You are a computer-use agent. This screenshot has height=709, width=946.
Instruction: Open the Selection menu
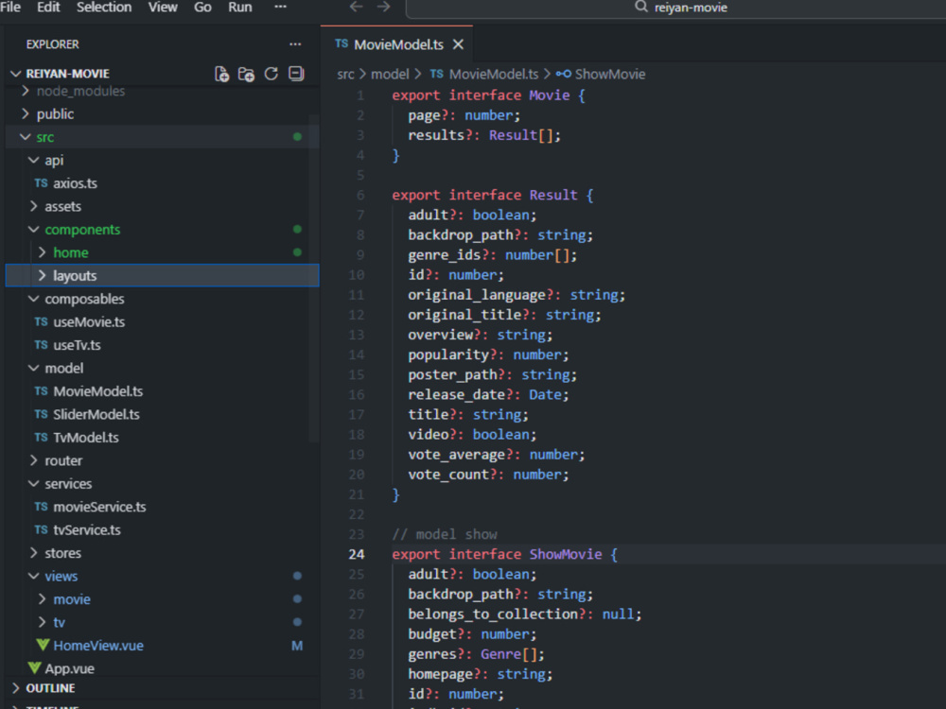click(x=104, y=8)
